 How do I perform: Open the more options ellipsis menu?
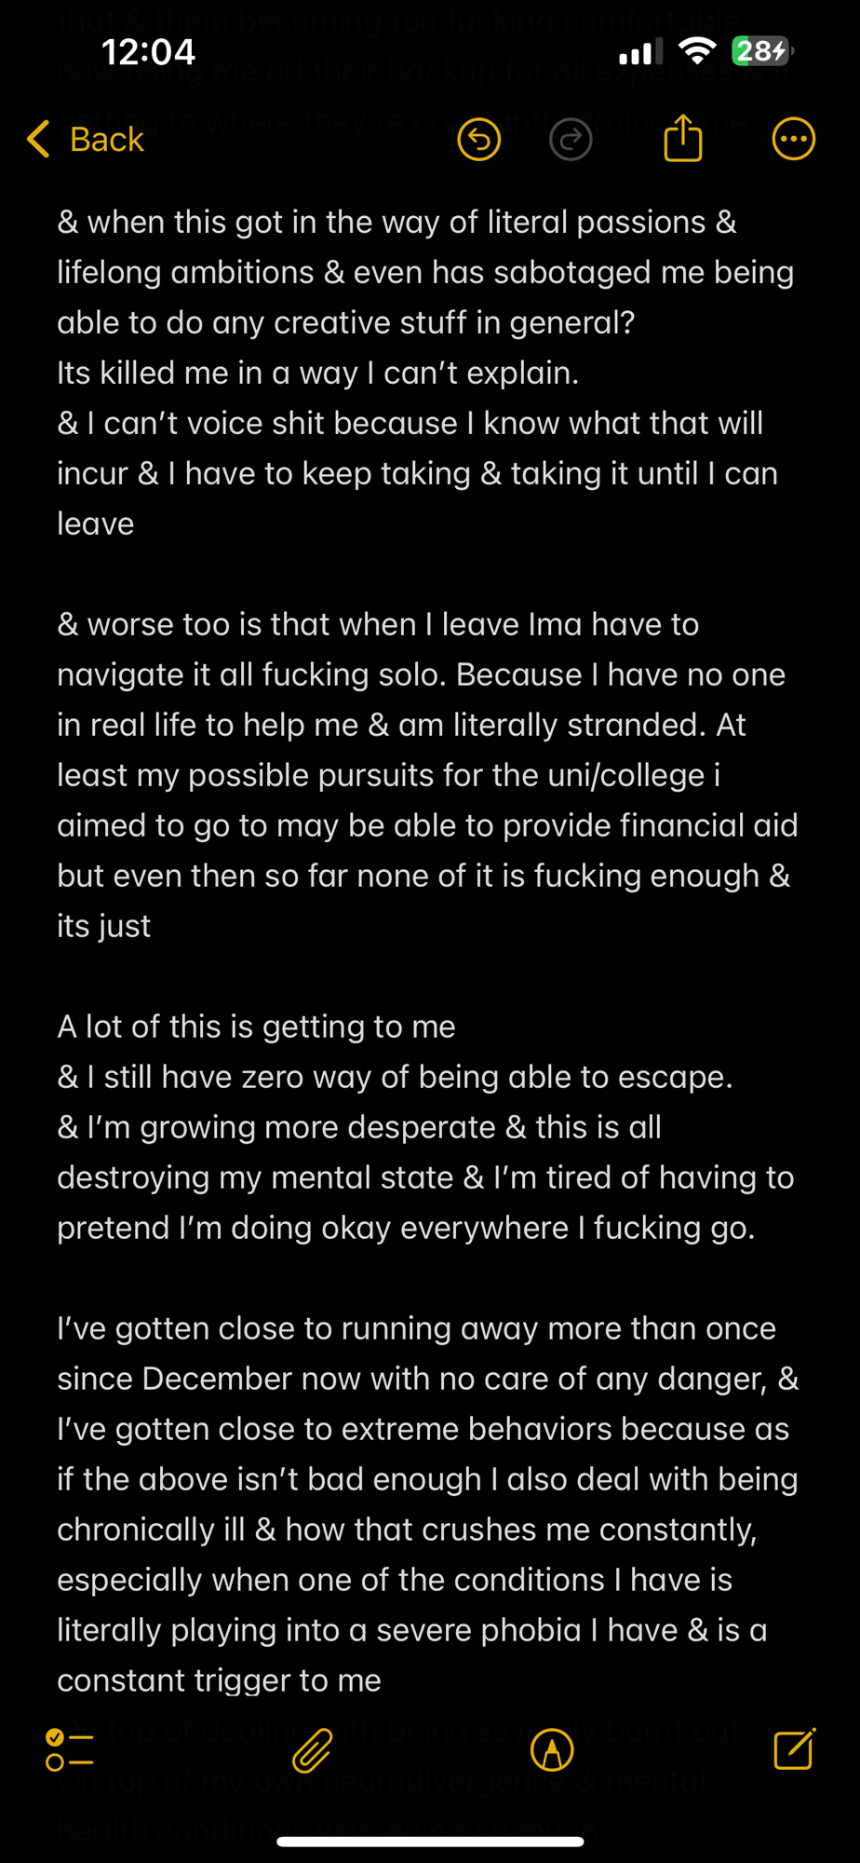coord(793,140)
